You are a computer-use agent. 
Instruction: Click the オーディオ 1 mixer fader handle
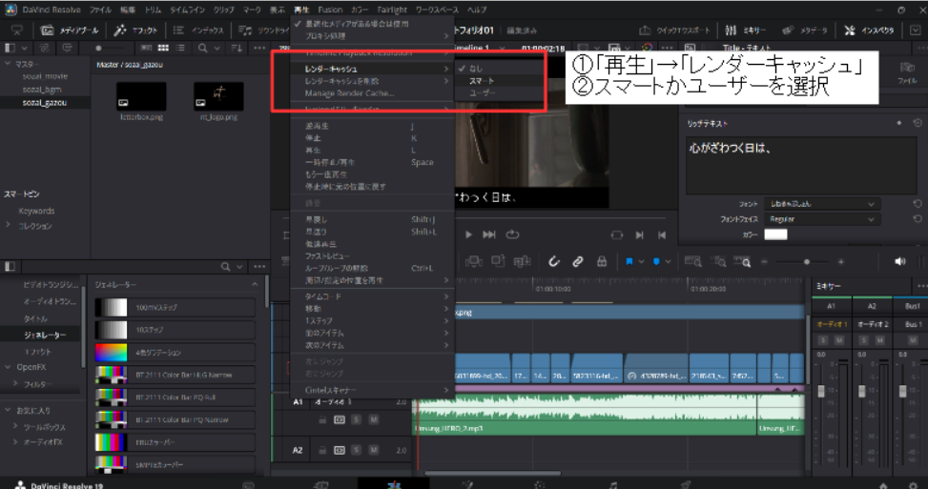tap(821, 391)
